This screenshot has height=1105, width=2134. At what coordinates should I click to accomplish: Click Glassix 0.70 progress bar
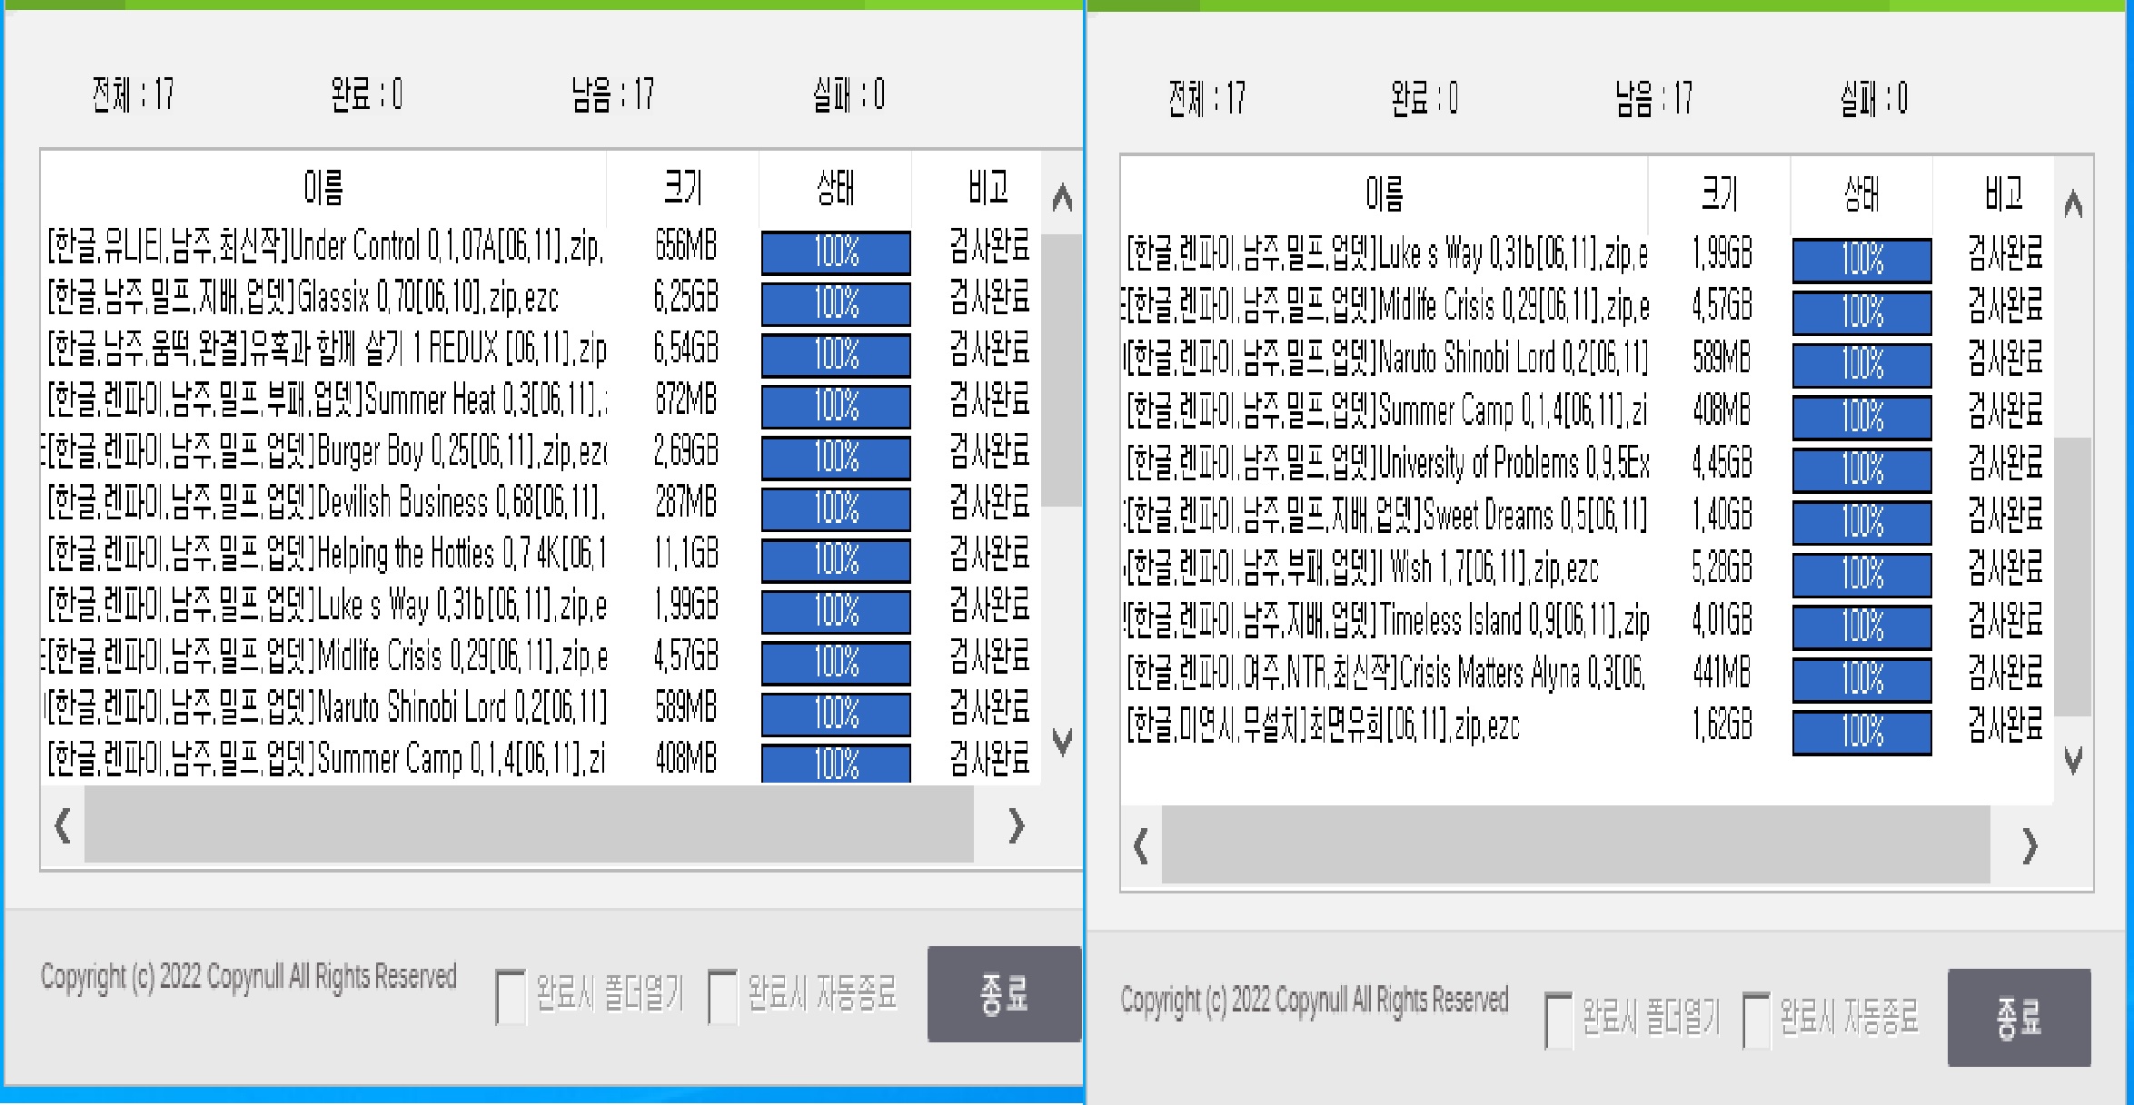point(836,303)
